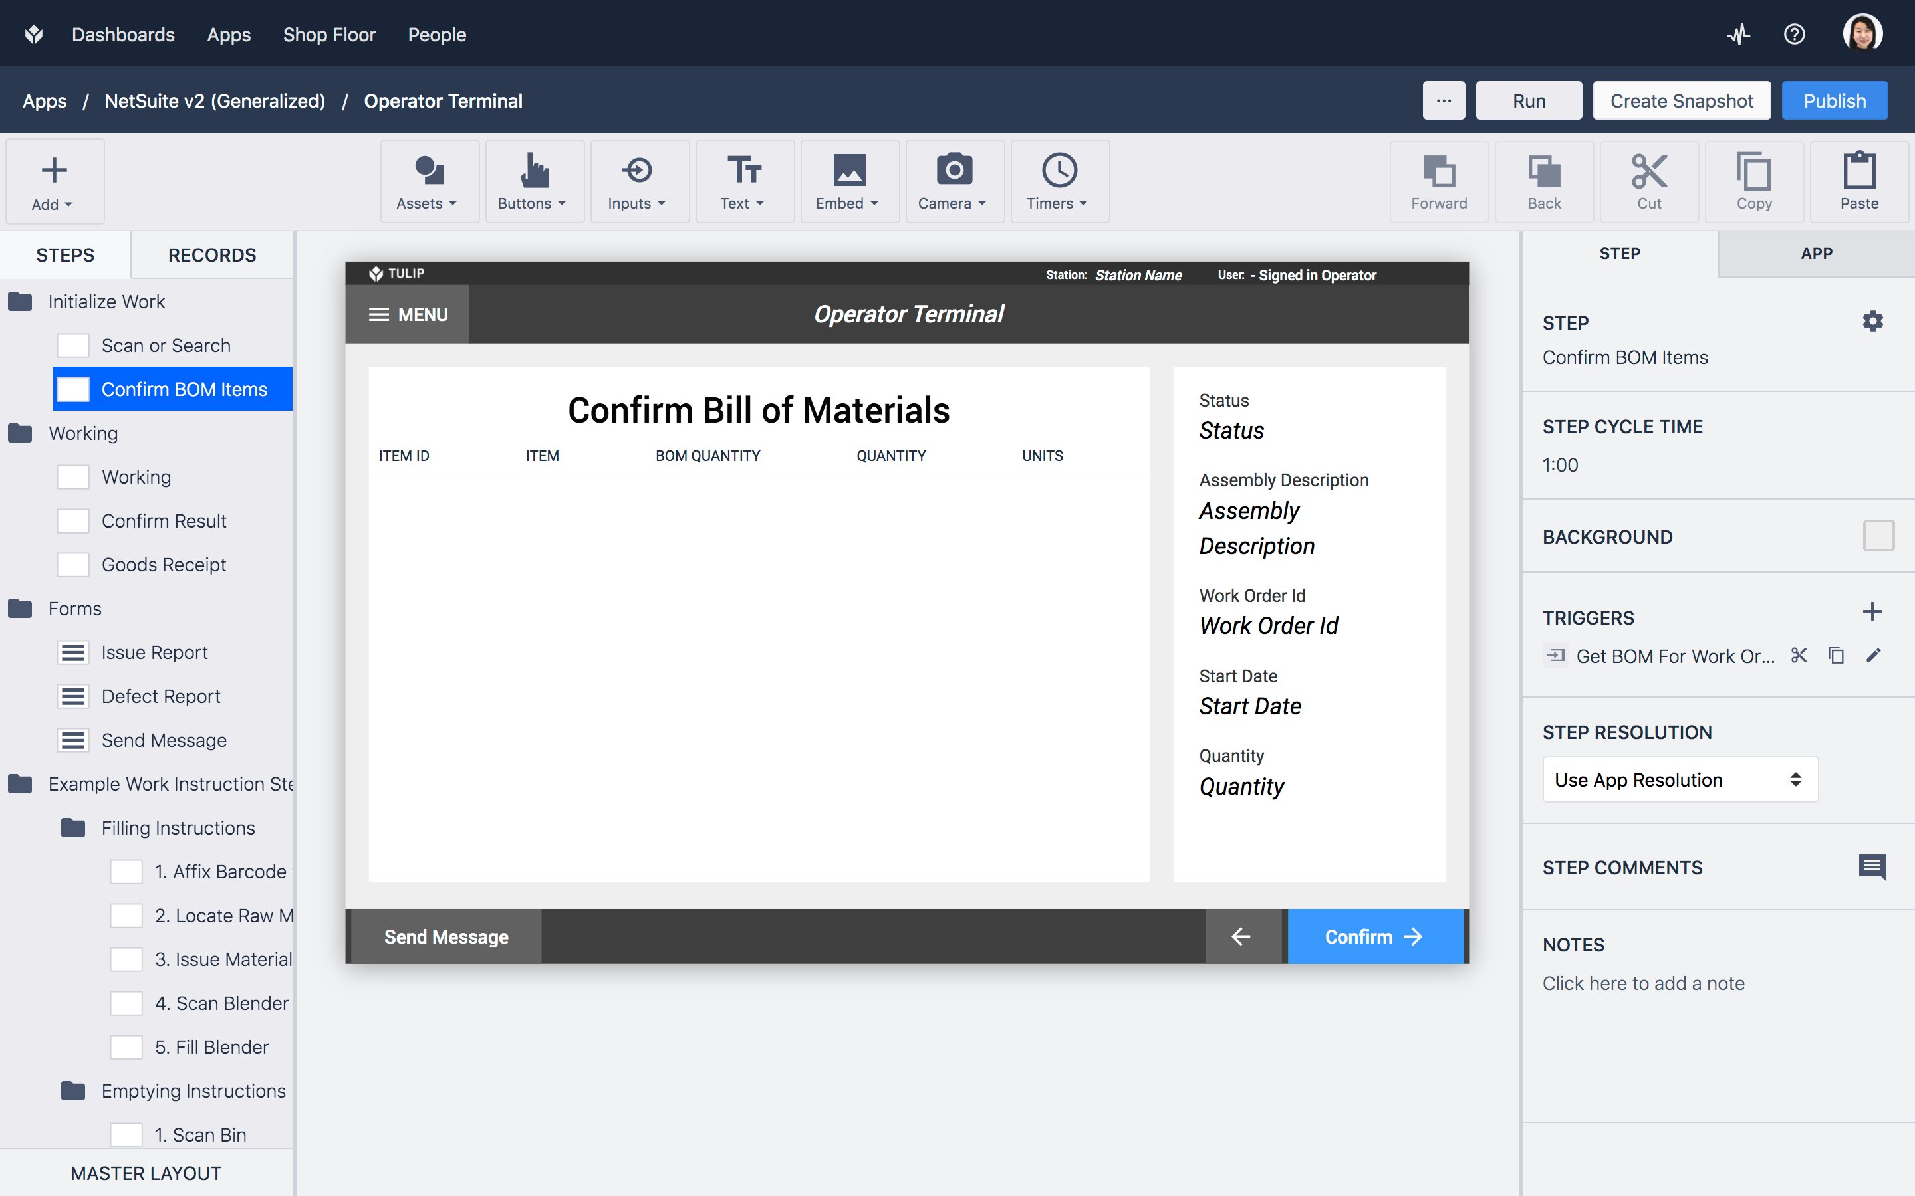Screen dimensions: 1915x1196
Task: Open the help question mark icon
Action: pos(1794,34)
